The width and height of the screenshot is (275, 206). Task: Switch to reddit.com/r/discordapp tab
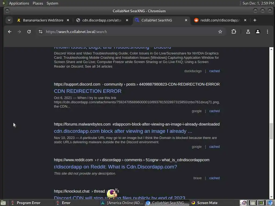(x=220, y=20)
